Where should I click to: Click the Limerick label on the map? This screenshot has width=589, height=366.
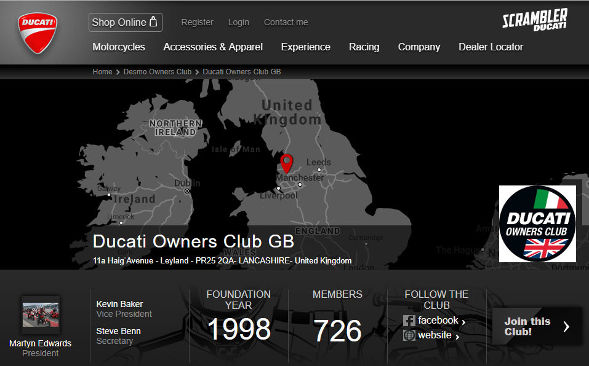point(121,217)
